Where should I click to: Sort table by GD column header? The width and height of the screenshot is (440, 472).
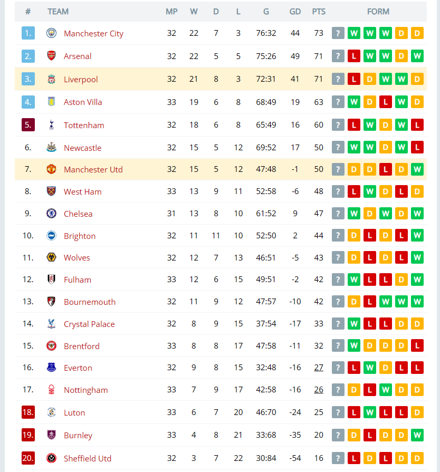tap(295, 12)
